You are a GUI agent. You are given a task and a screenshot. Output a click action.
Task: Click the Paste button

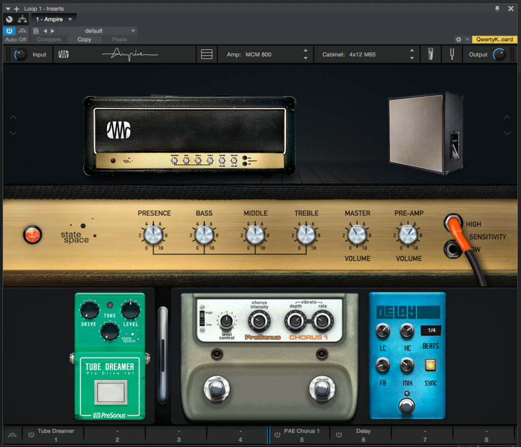click(119, 40)
